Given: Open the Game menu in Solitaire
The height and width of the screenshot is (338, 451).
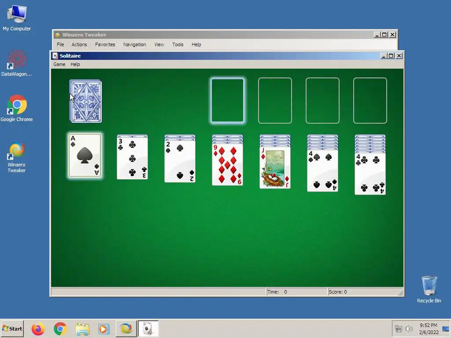Looking at the screenshot, I should [x=59, y=64].
